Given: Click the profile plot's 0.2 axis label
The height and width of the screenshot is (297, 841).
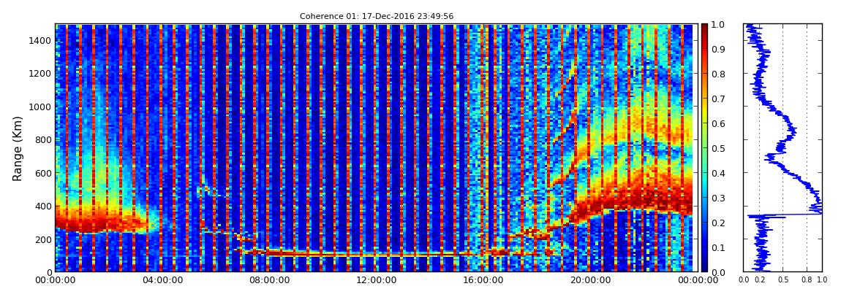Looking at the screenshot, I should (760, 280).
